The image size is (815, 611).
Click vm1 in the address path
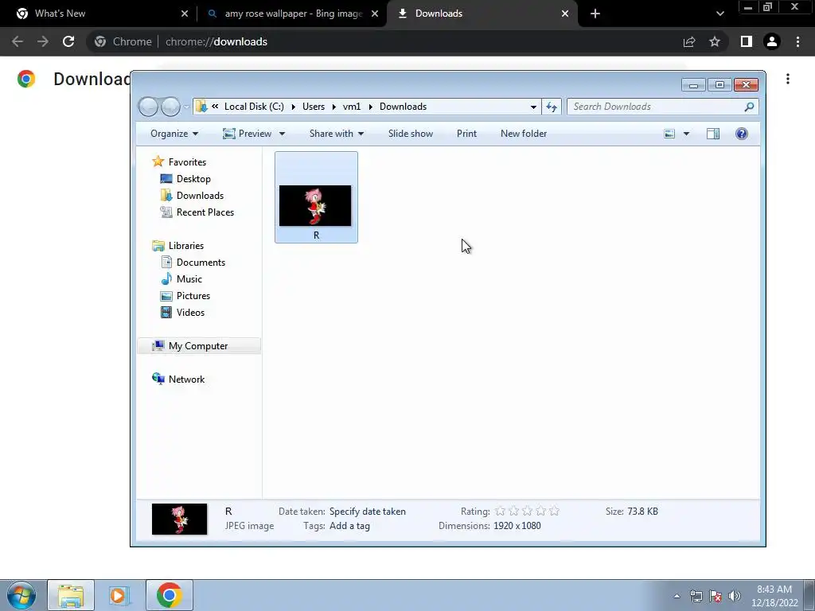(x=351, y=107)
